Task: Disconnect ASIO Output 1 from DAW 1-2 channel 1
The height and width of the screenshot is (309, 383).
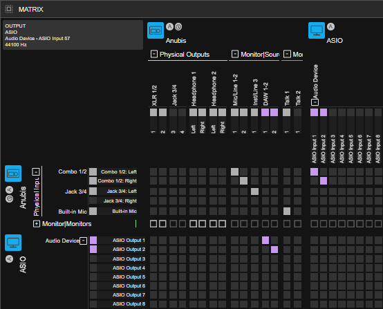Action: [265, 241]
